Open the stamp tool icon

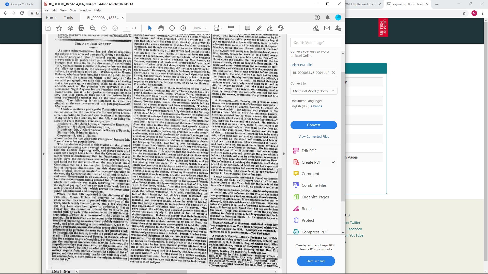281,28
